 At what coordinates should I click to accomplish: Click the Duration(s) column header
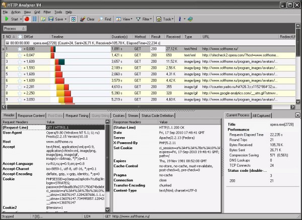[122, 37]
